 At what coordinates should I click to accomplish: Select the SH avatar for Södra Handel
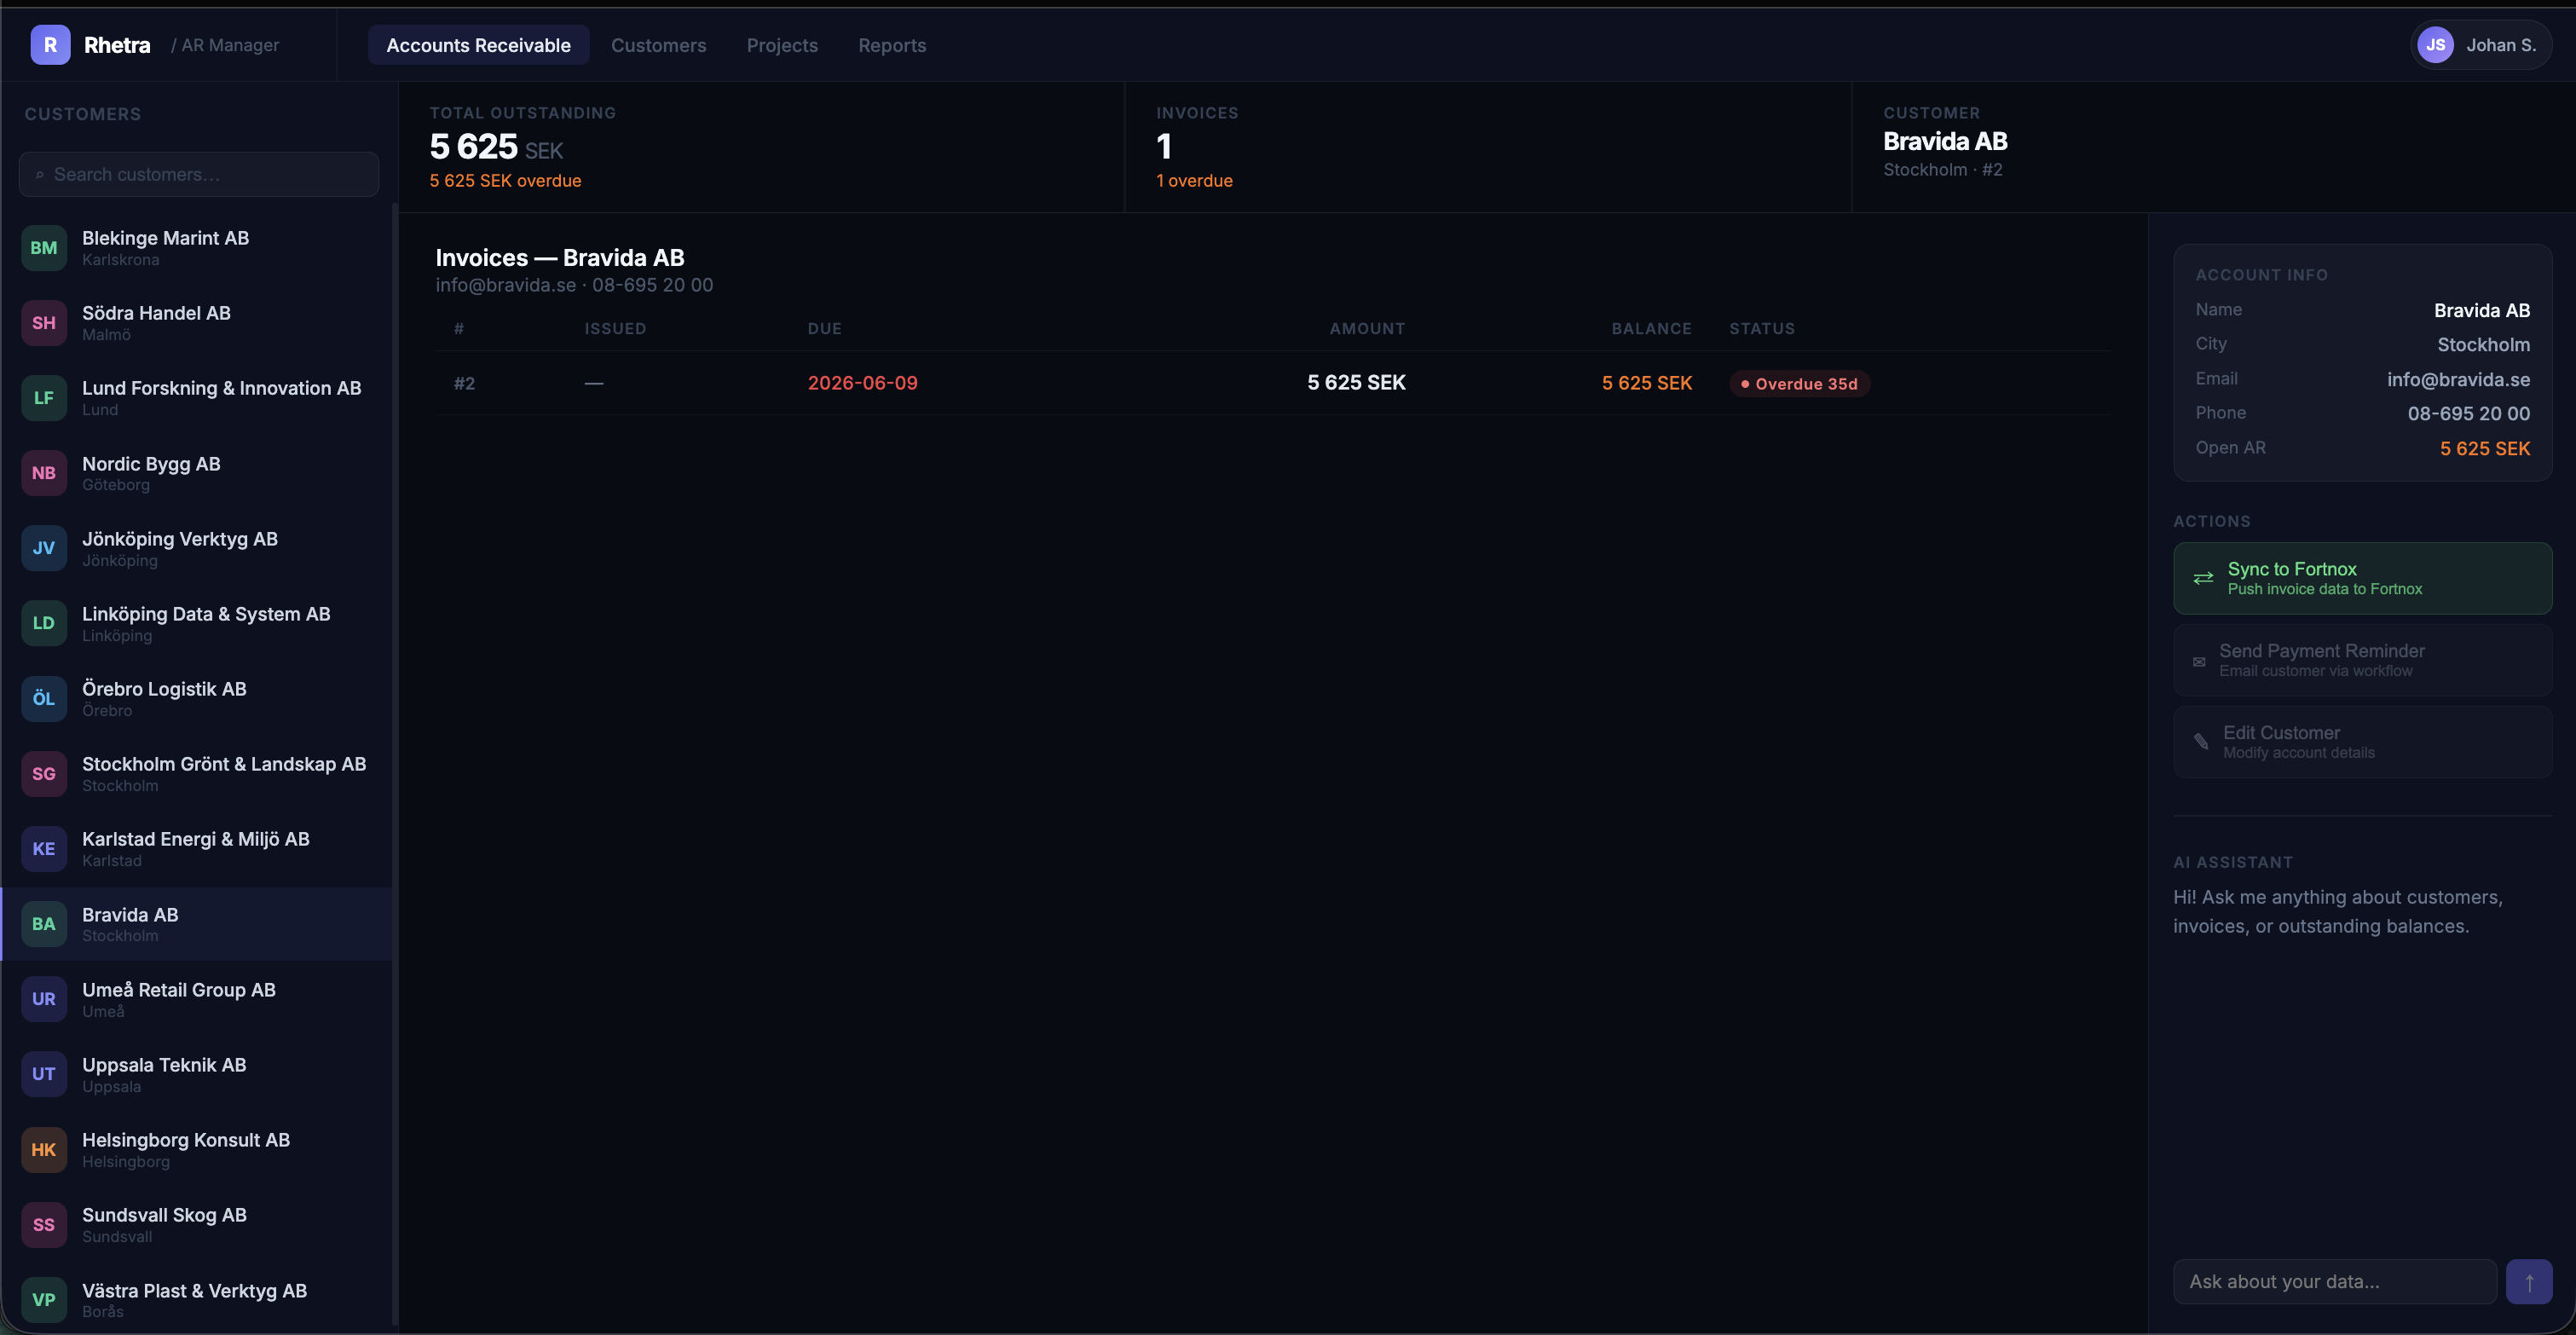click(x=43, y=323)
